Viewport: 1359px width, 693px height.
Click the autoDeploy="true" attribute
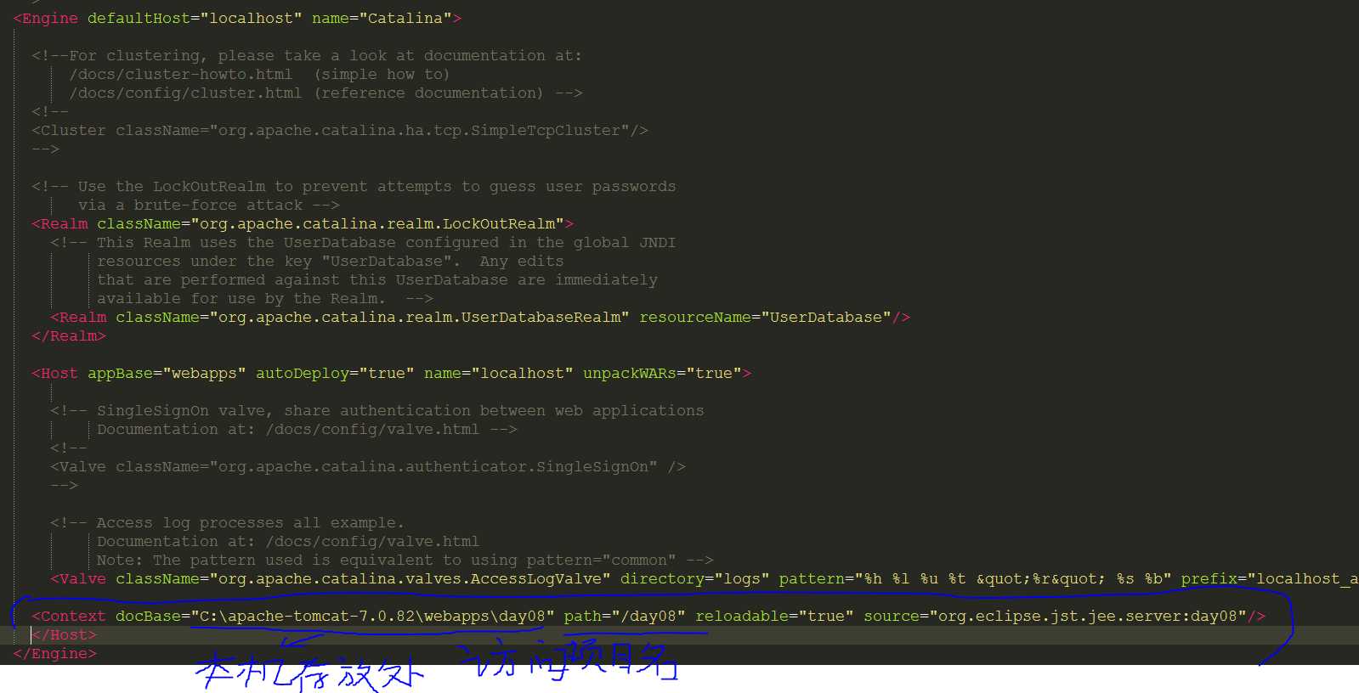tap(335, 373)
